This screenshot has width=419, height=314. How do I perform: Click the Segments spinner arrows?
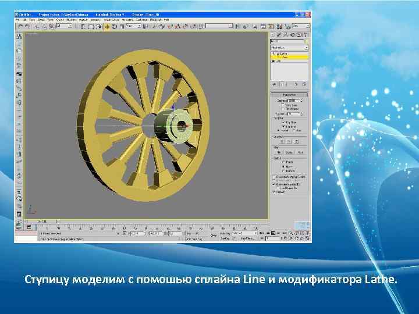(x=301, y=114)
